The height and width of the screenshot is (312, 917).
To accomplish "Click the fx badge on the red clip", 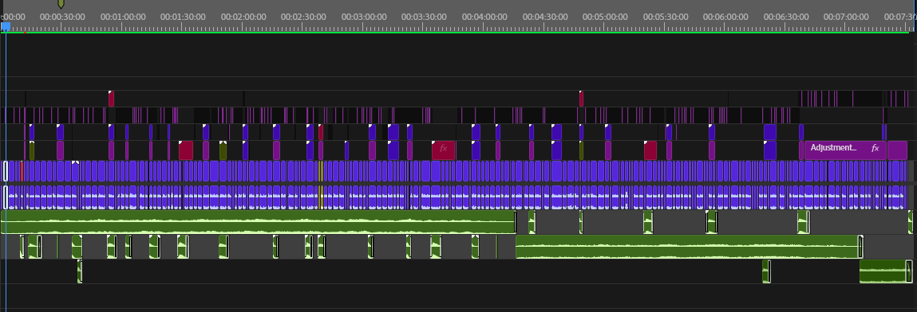I will 443,148.
